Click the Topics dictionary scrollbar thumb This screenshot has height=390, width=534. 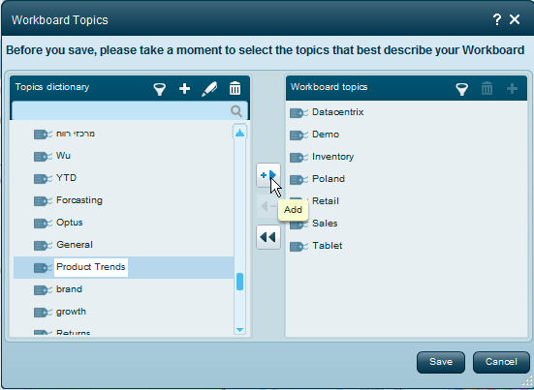pyautogui.click(x=239, y=282)
